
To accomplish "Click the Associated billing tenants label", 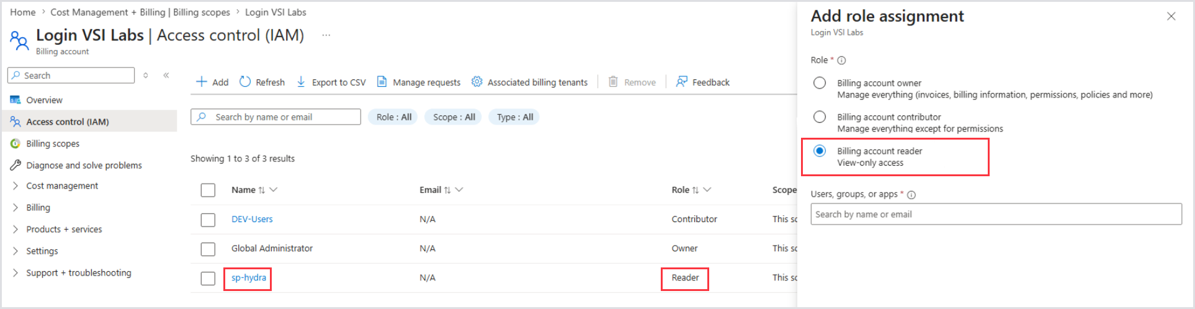I will (537, 83).
